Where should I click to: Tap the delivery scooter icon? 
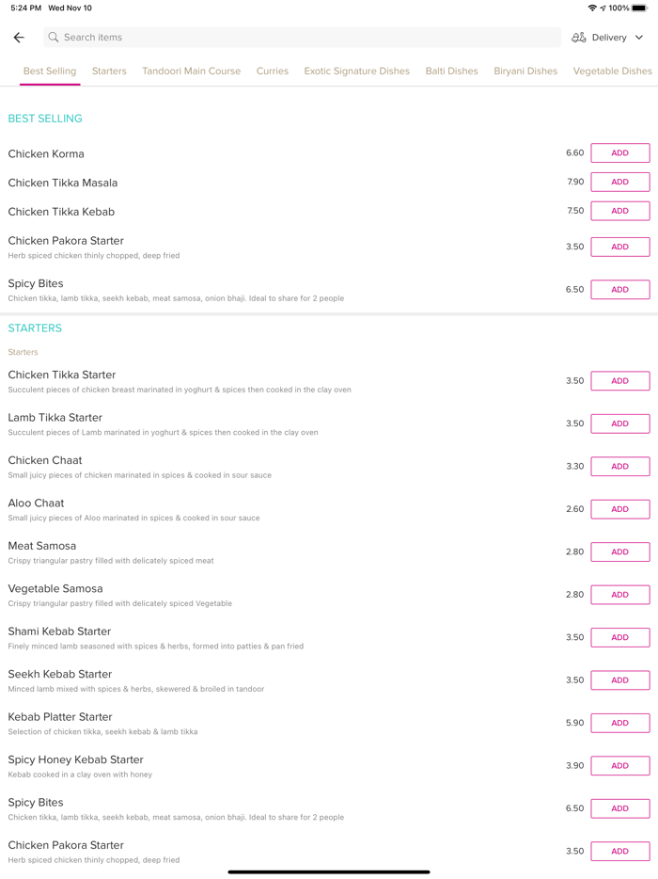(x=579, y=38)
